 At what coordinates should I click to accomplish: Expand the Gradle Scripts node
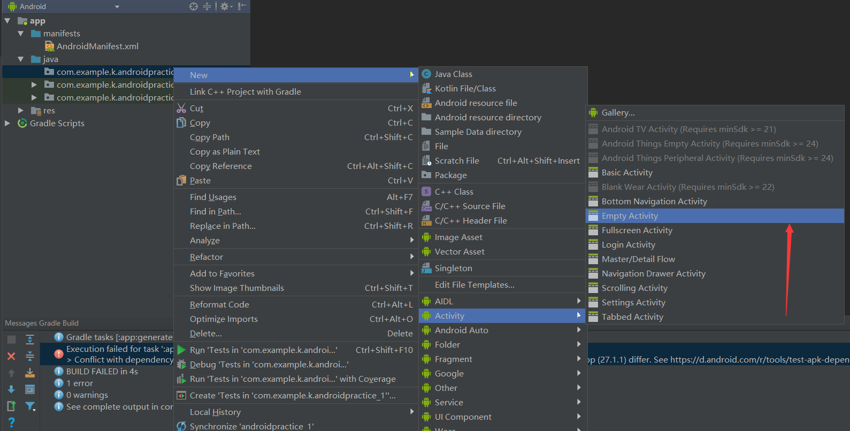point(7,124)
